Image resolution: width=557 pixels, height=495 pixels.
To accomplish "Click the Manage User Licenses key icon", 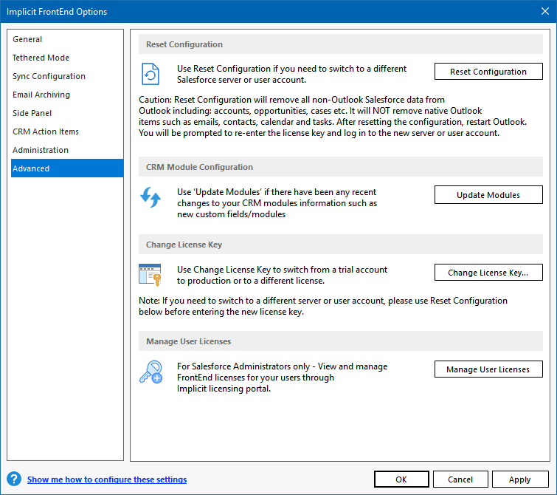I will tap(151, 372).
